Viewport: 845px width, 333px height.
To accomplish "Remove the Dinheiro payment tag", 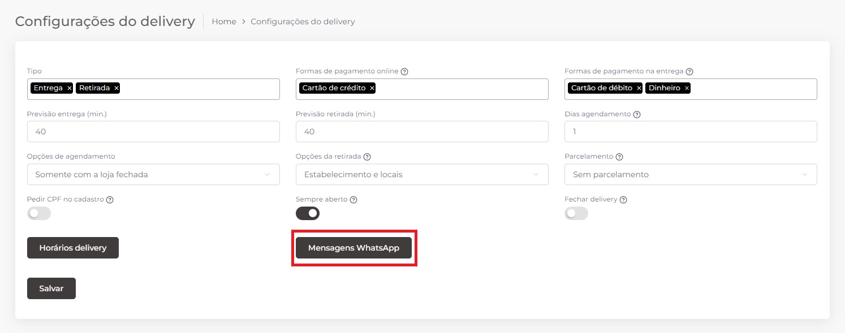I will point(687,88).
